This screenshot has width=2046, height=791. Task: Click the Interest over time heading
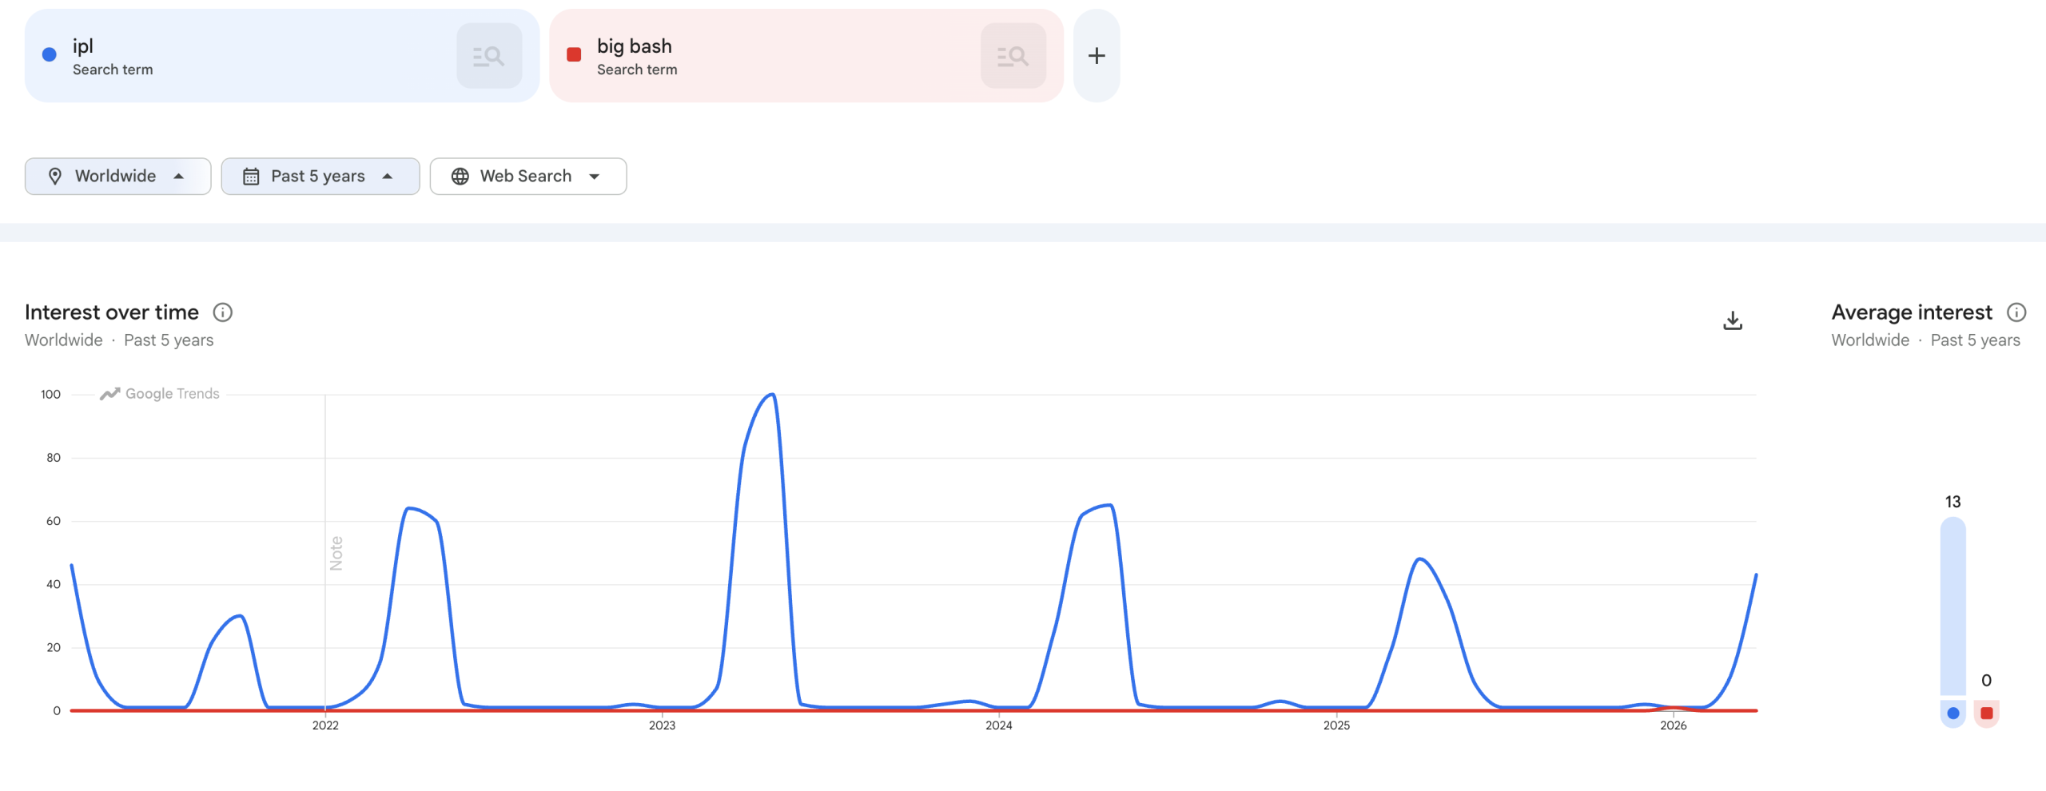click(x=112, y=312)
